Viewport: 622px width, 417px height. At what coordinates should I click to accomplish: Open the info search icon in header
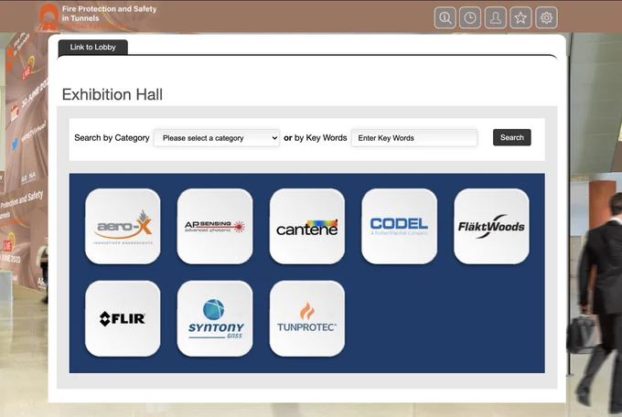(x=445, y=17)
